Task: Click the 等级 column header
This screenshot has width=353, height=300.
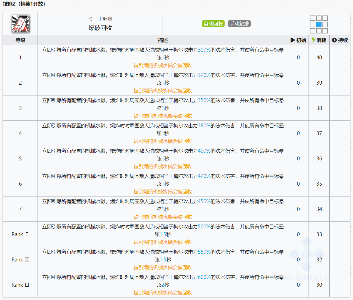Action: pos(20,40)
